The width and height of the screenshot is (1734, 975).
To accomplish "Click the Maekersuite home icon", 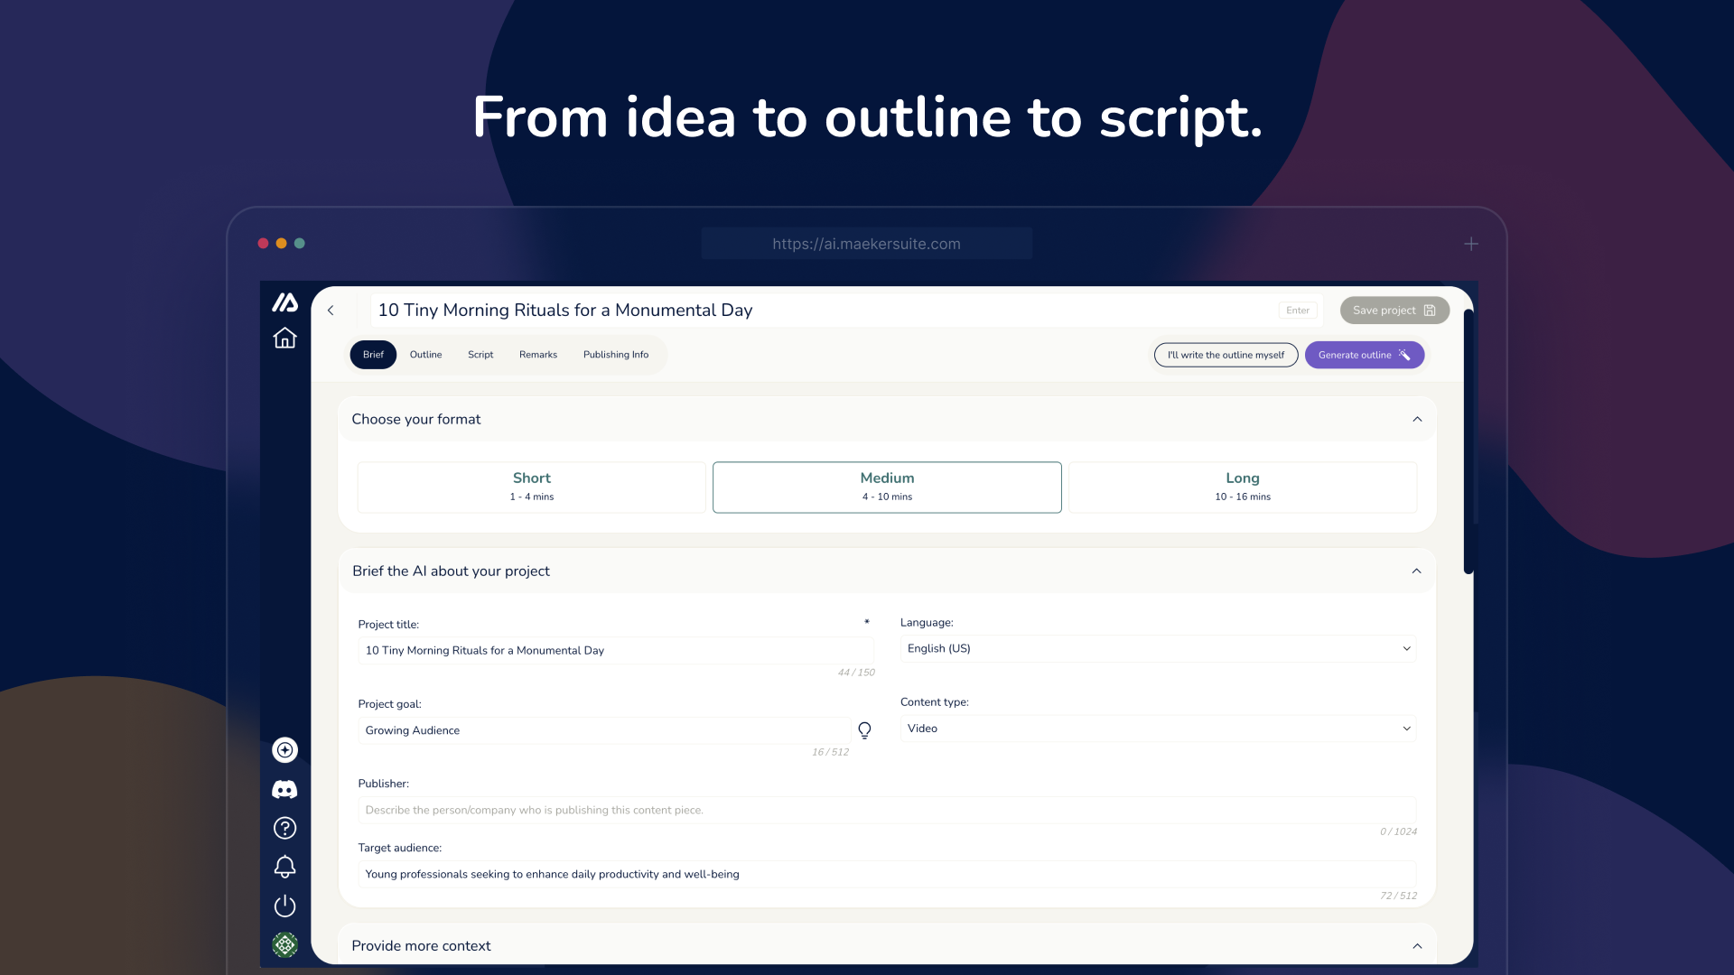I will [284, 339].
